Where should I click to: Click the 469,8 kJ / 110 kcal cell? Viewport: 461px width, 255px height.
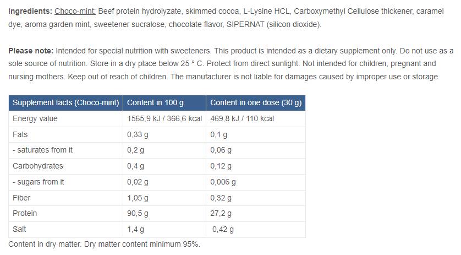click(242, 118)
